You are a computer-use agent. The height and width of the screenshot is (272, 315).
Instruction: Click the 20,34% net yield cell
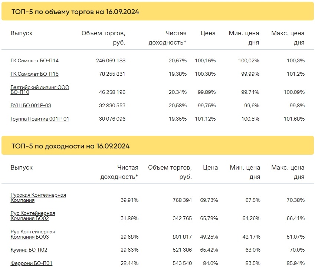pos(178,92)
